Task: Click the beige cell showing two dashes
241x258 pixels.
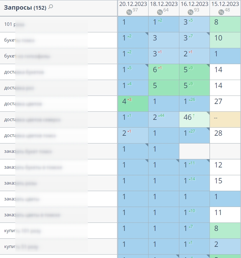Action: [x=225, y=120]
